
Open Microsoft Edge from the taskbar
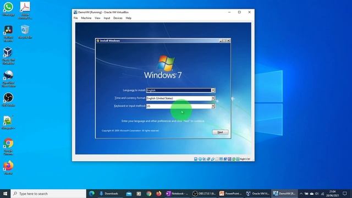tap(92, 194)
